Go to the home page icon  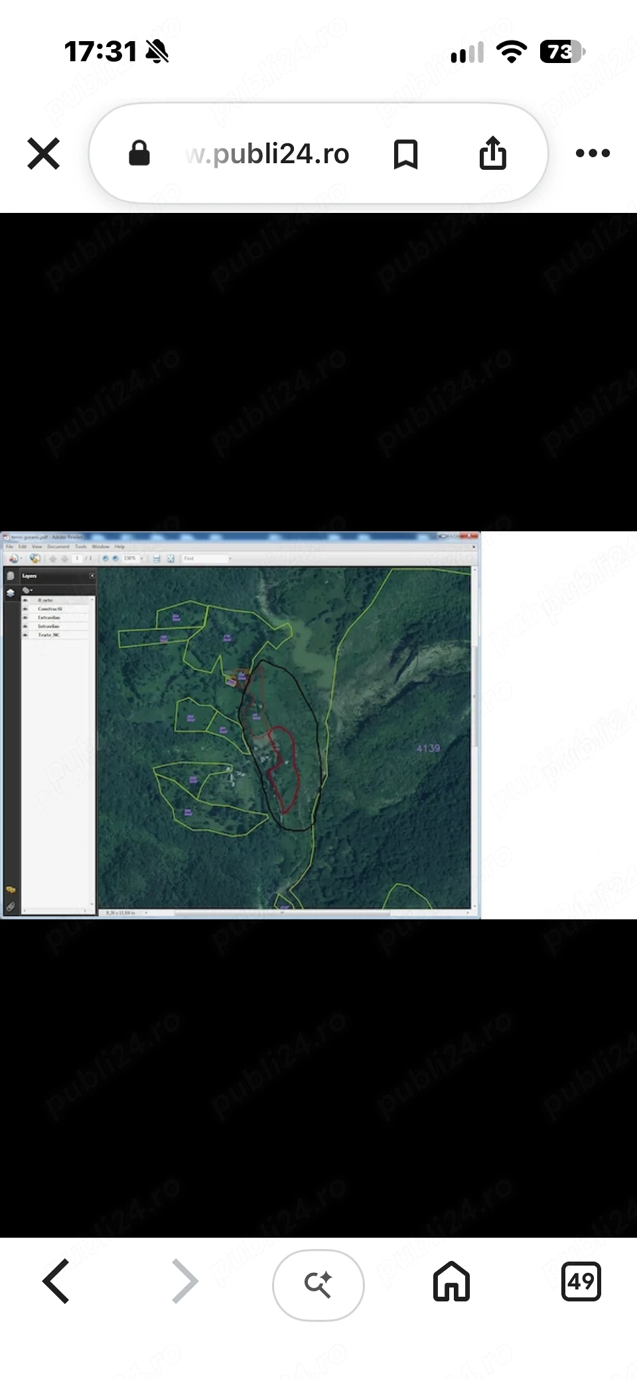tap(451, 1281)
